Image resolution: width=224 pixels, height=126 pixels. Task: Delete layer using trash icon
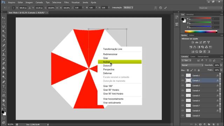coord(218,125)
